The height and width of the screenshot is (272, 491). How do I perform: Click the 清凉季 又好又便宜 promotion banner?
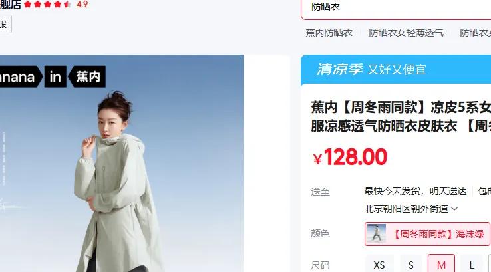pos(396,69)
